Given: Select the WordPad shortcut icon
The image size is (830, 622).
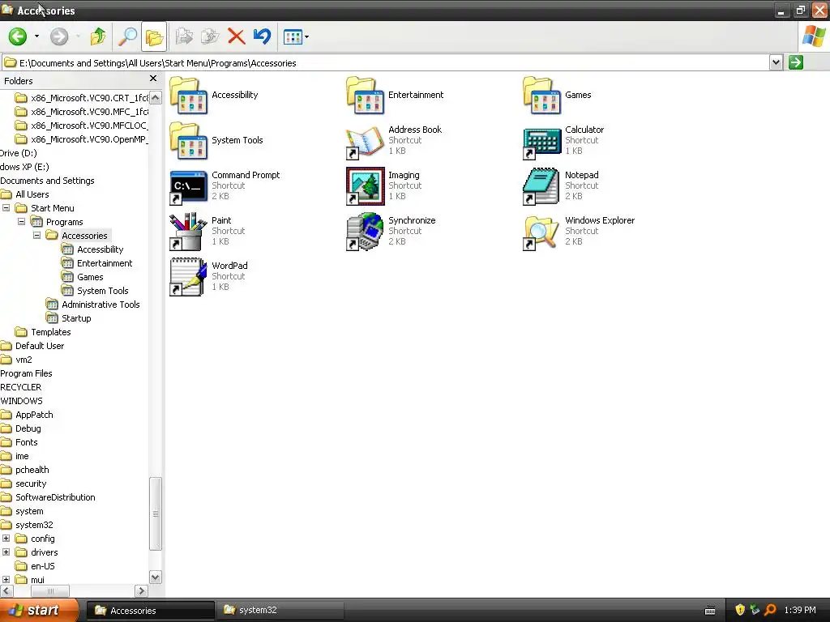Looking at the screenshot, I should coord(188,277).
